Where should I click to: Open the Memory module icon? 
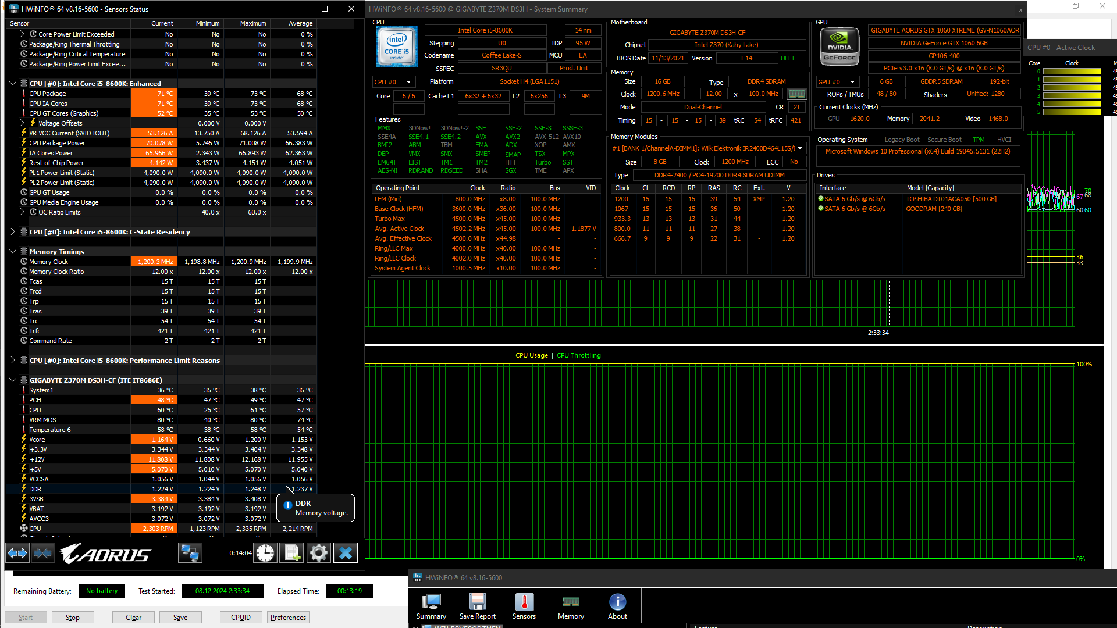(571, 606)
